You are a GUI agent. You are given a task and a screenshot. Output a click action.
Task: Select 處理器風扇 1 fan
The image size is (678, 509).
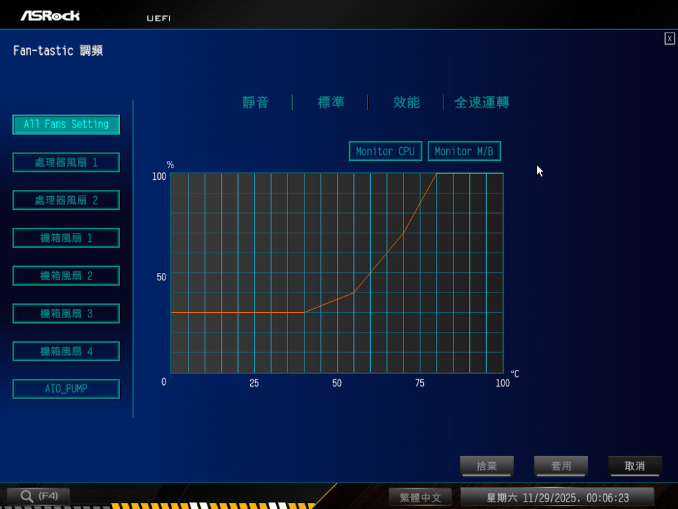pos(66,163)
